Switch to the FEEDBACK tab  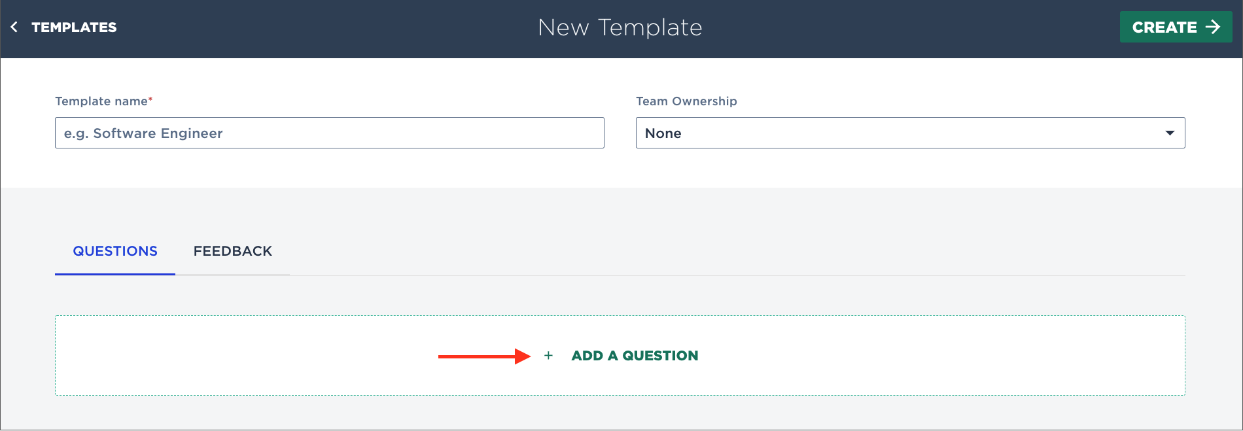(x=232, y=251)
